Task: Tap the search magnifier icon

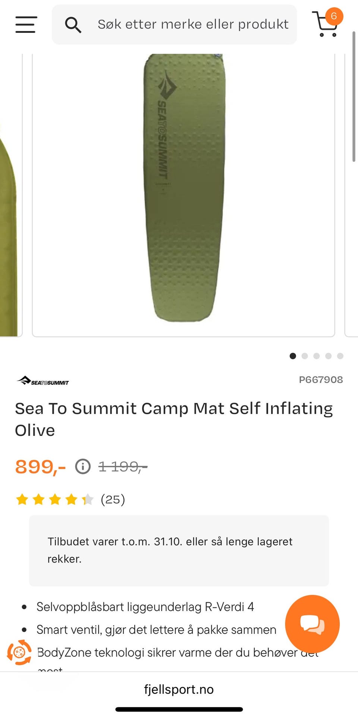Action: pos(73,25)
